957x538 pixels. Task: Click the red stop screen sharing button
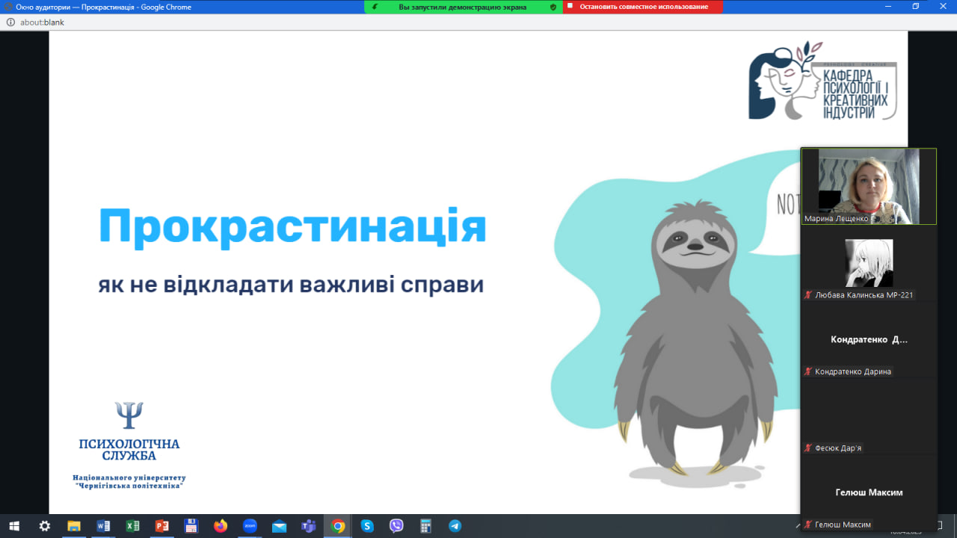pyautogui.click(x=643, y=7)
